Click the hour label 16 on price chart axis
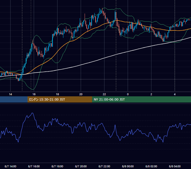 pos(34,94)
